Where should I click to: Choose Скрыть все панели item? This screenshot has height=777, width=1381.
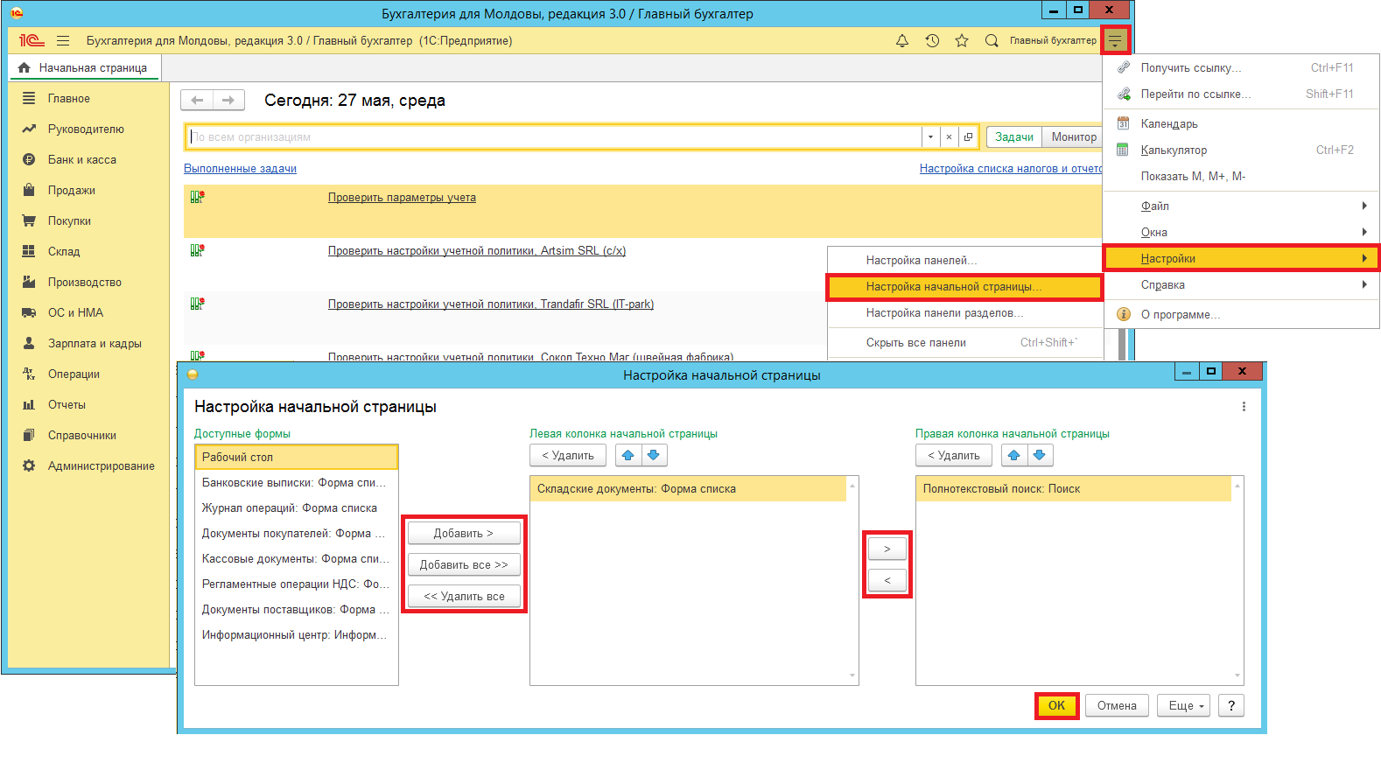[x=964, y=342]
